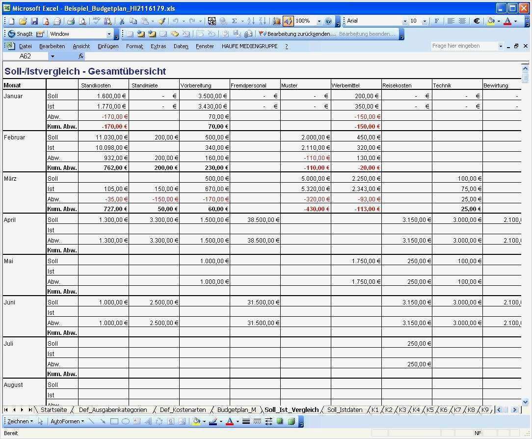
Task: Open the AutoFormen menu button
Action: tap(67, 421)
